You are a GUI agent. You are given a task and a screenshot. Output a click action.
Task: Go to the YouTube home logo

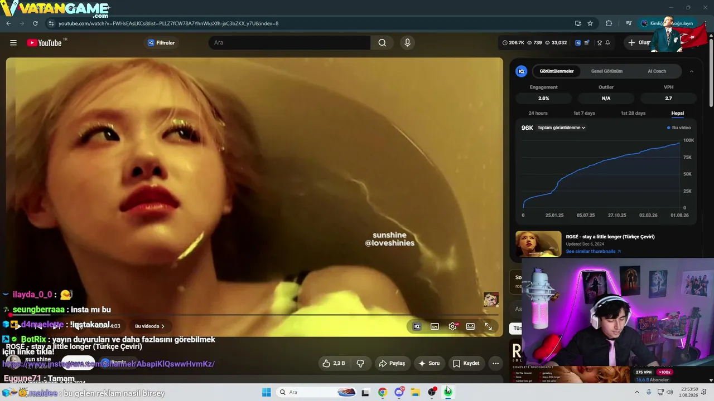tap(44, 43)
